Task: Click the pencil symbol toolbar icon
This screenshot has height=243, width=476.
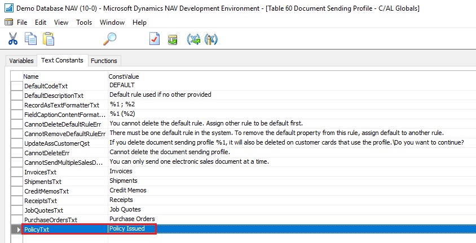Action: pyautogui.click(x=211, y=39)
